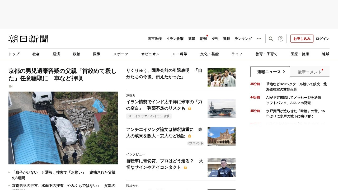
Task: Open breaking news AIが予定確認してメッセージを送信
Action: pos(294,100)
